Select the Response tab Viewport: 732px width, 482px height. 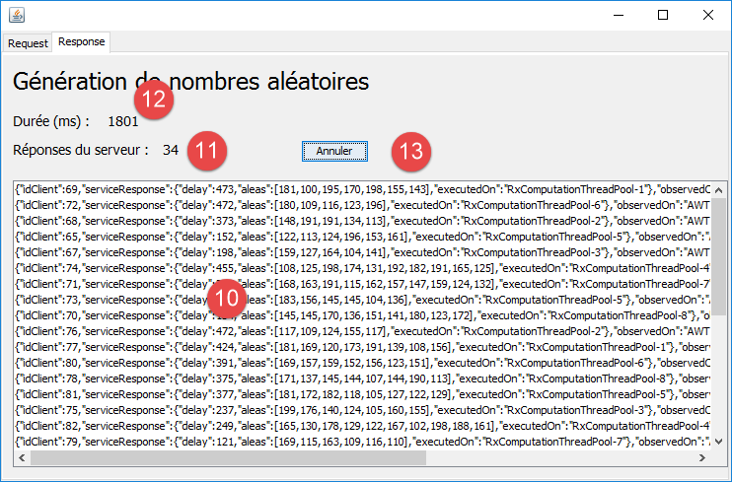[x=81, y=42]
